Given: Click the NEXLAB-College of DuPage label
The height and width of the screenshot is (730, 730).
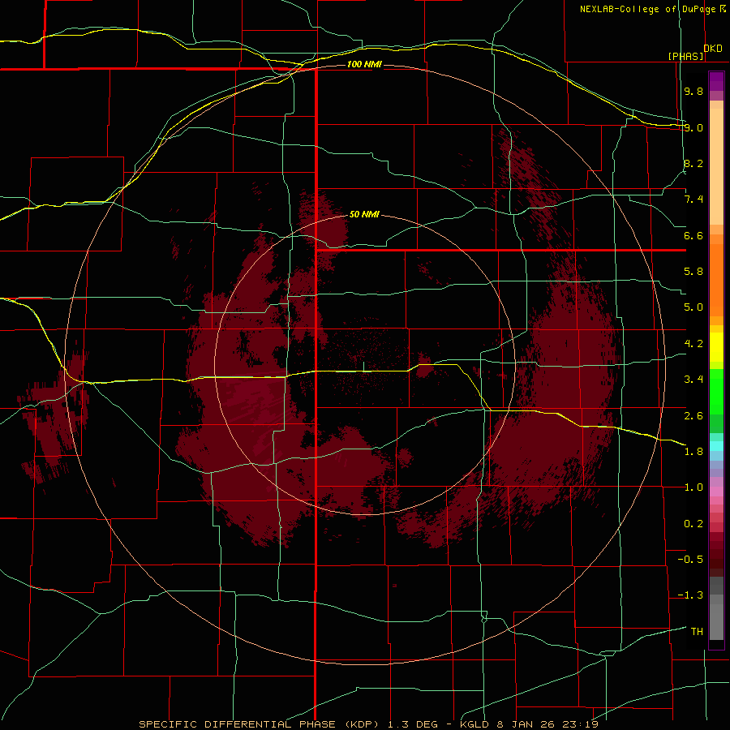Looking at the screenshot, I should [648, 9].
